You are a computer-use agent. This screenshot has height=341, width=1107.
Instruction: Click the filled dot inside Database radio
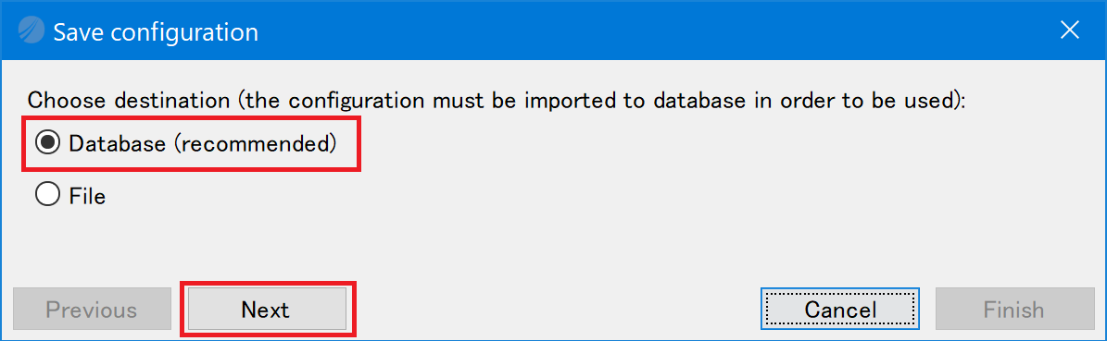click(47, 143)
